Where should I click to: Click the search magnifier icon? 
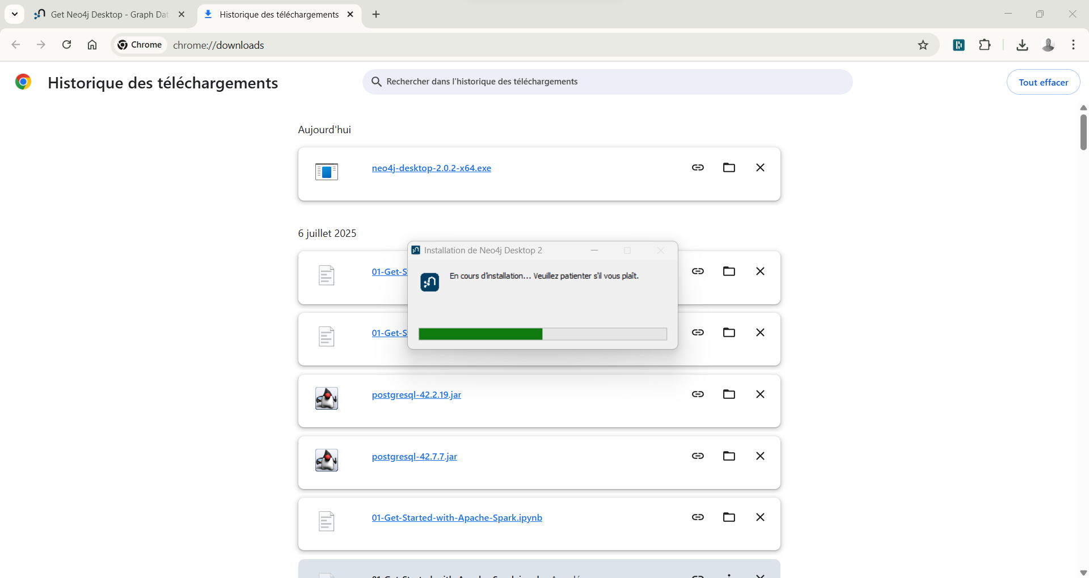(x=376, y=82)
